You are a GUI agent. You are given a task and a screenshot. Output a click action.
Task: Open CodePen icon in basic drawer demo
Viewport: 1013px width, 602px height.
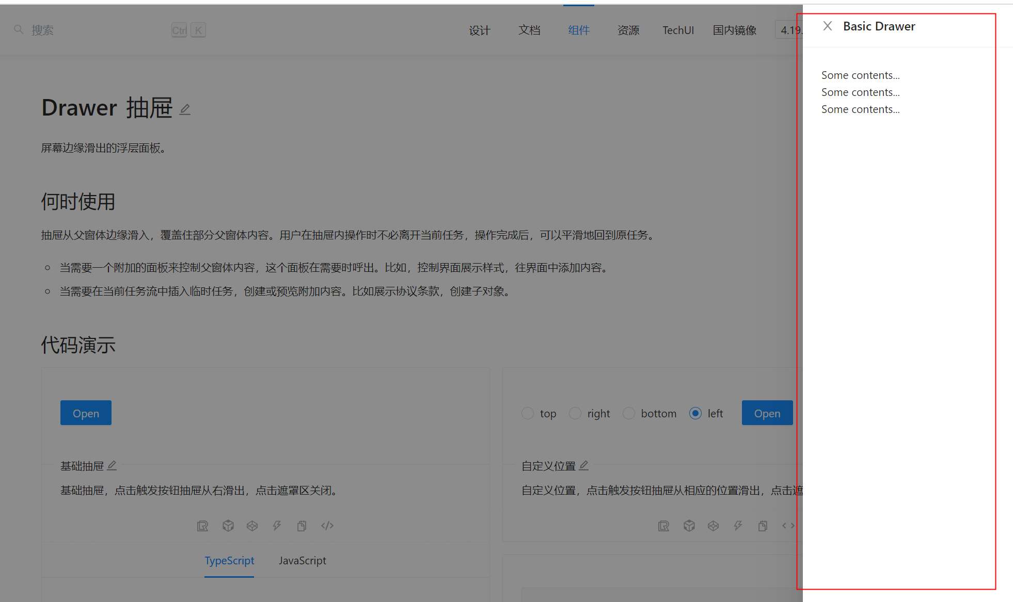pyautogui.click(x=252, y=526)
